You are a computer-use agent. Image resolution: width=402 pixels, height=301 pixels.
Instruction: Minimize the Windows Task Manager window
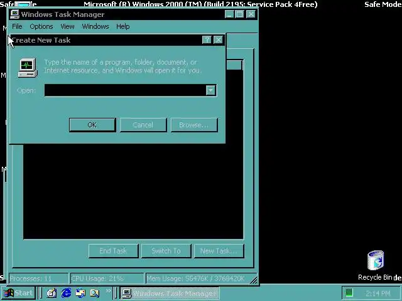[229, 14]
